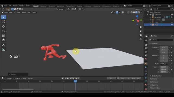Toggle visibility of the Collection

(172, 15)
